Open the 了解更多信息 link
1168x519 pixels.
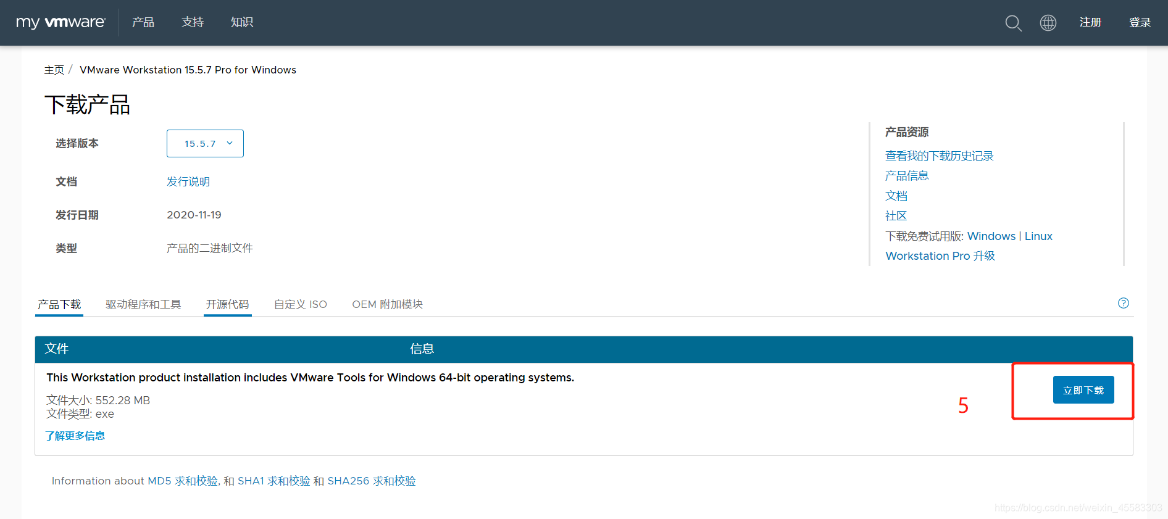[x=75, y=436]
